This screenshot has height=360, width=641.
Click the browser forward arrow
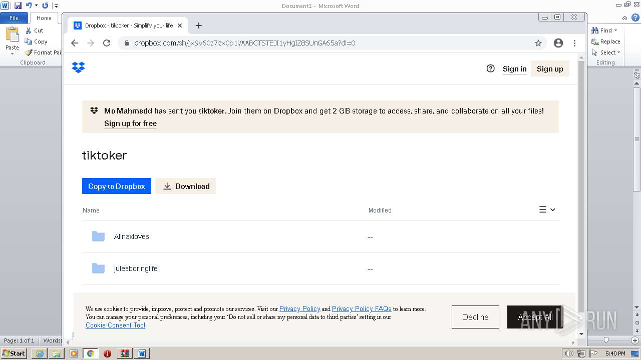[91, 43]
